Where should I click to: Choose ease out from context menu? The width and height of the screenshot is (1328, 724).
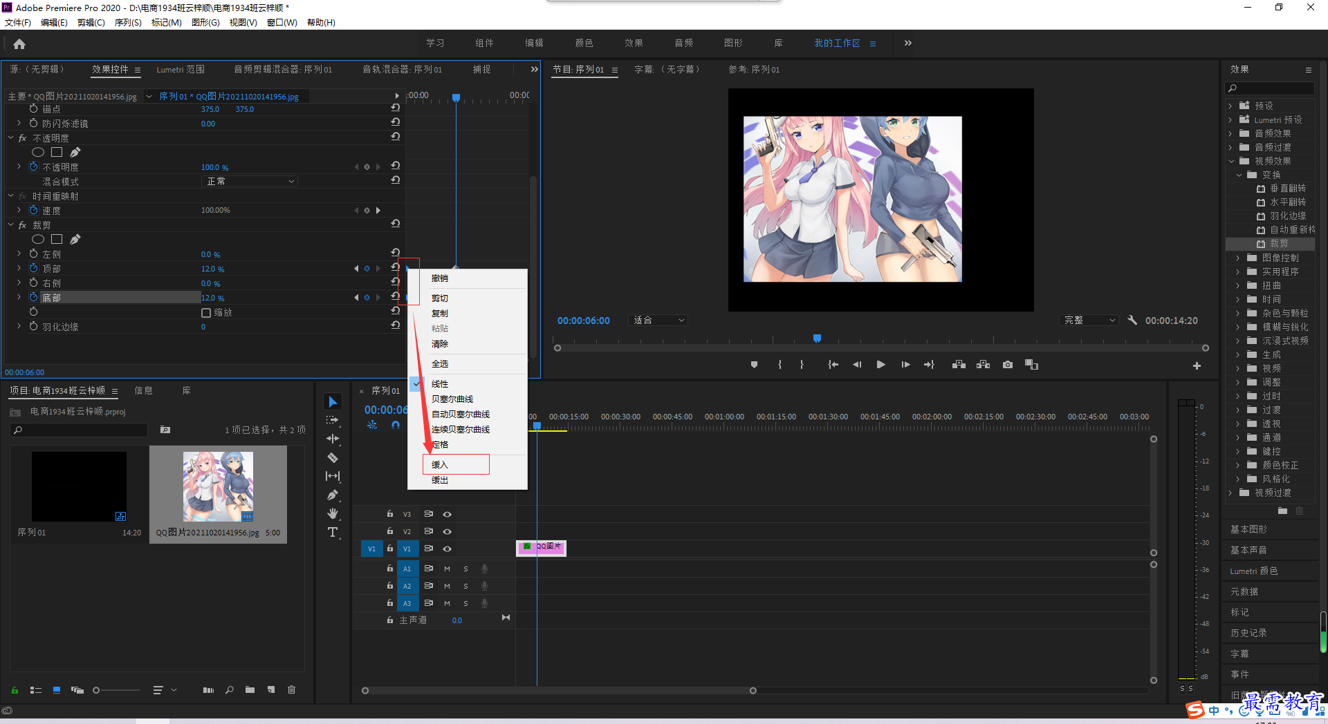coord(440,479)
